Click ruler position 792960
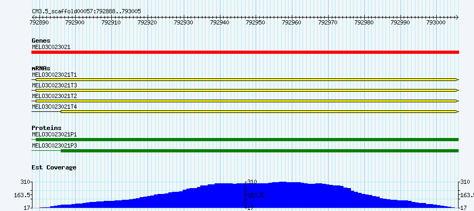The height and width of the screenshot is (211, 474). coord(292,22)
